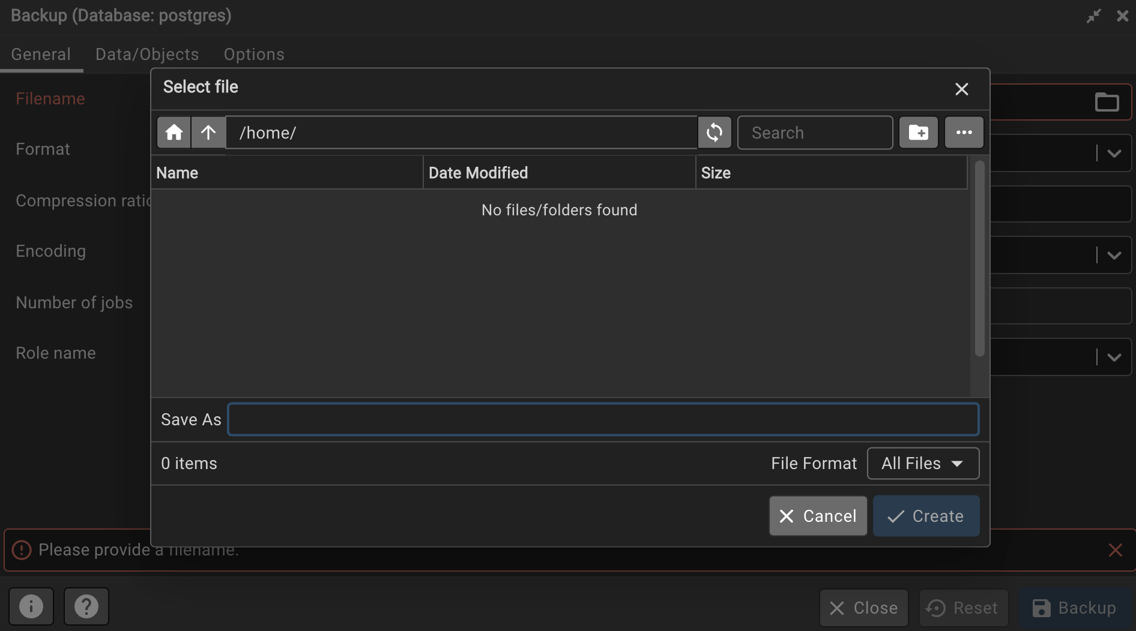Open the Filename folder browser icon
Viewport: 1136px width, 631px height.
1107,102
